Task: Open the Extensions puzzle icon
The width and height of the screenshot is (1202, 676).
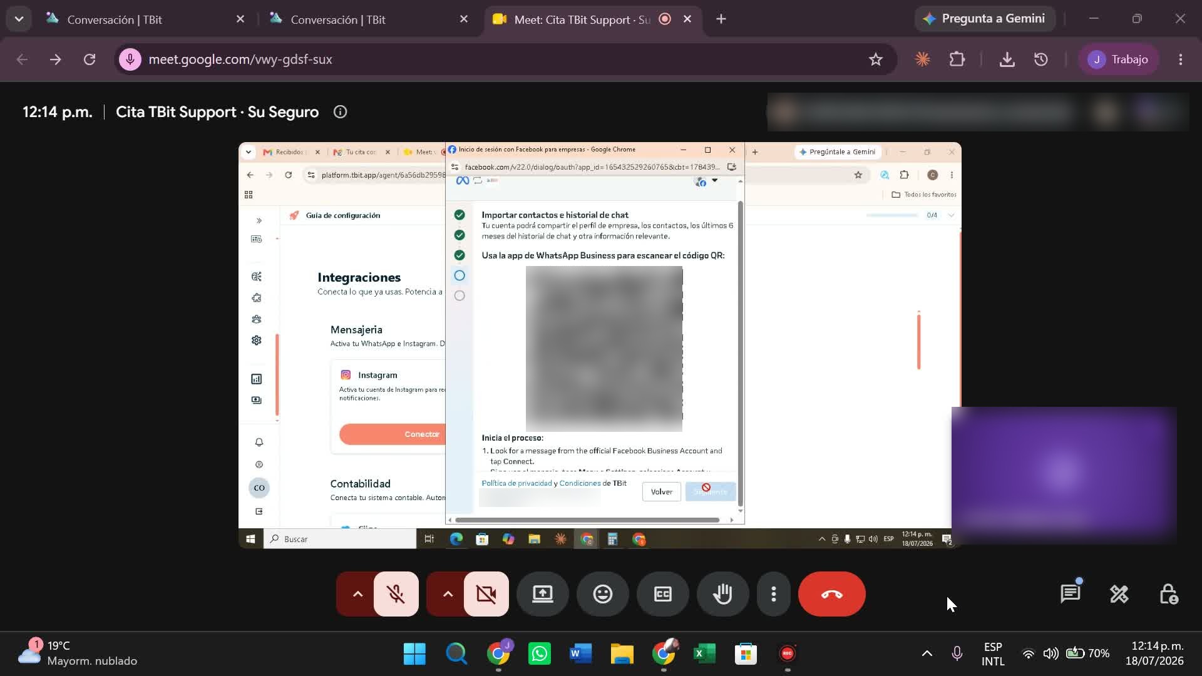Action: 957,59
